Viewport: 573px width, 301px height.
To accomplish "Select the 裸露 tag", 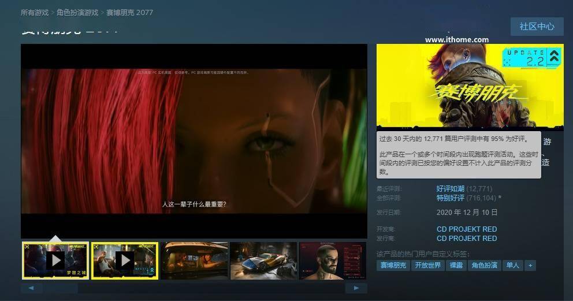I will click(x=456, y=265).
